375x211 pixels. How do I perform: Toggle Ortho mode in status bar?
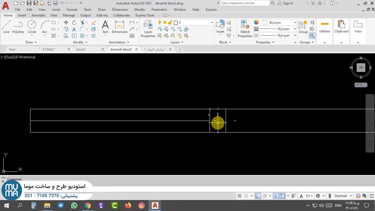pos(258,196)
